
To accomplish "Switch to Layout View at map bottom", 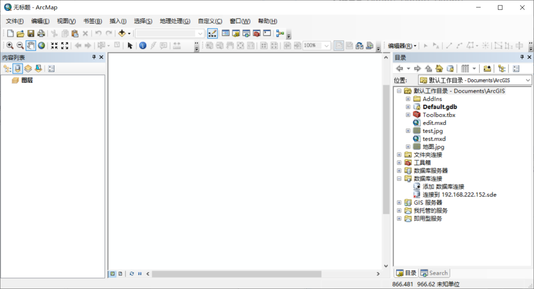I will (x=120, y=274).
